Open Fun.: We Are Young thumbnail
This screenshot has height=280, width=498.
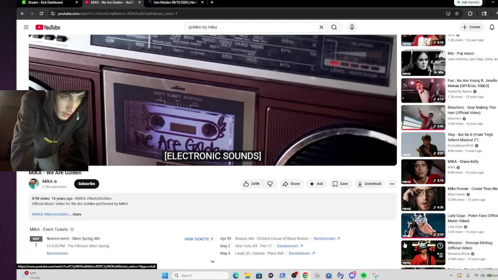click(423, 91)
